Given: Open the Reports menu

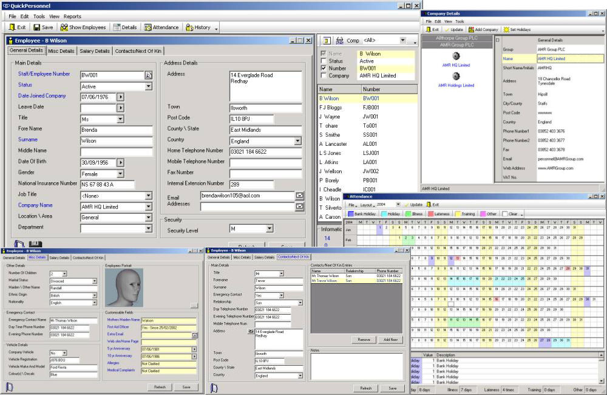Looking at the screenshot, I should click(x=72, y=16).
